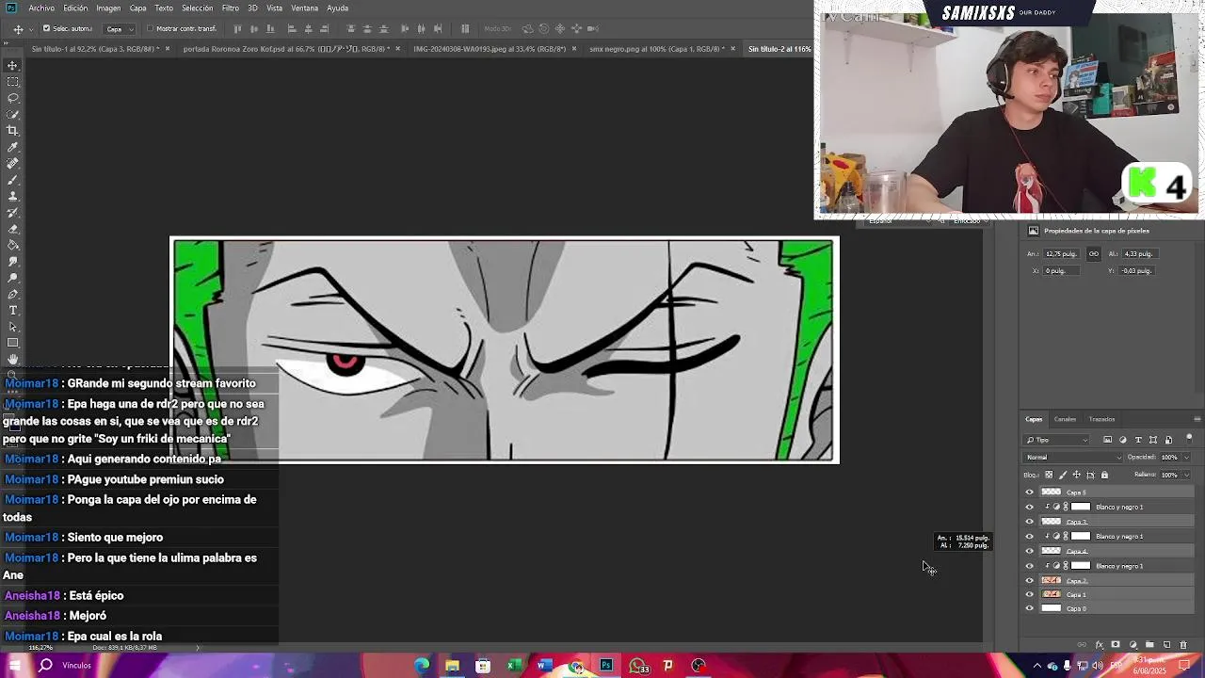Select layer named Capa 0
Viewport: 1205px width, 678px height.
1116,608
